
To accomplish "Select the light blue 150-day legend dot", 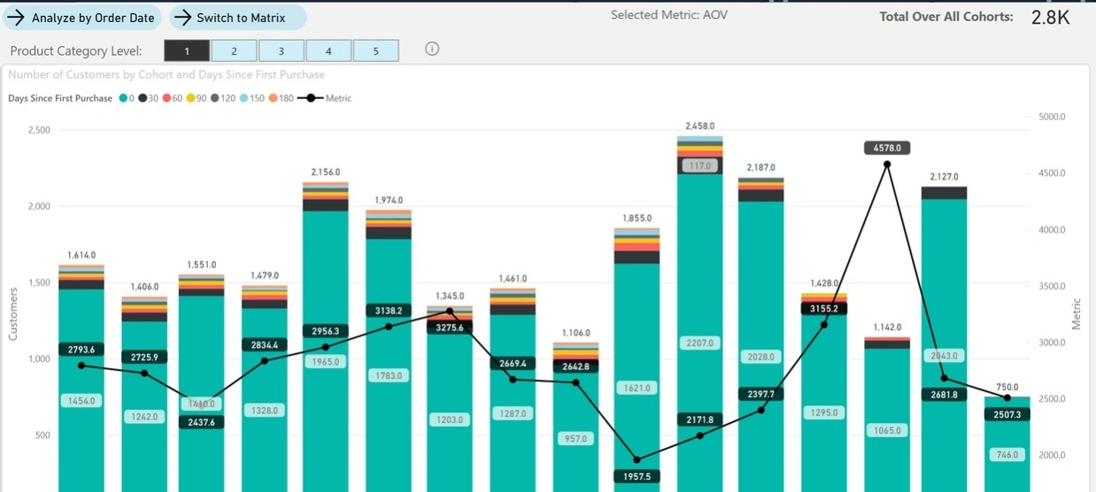I will click(243, 98).
